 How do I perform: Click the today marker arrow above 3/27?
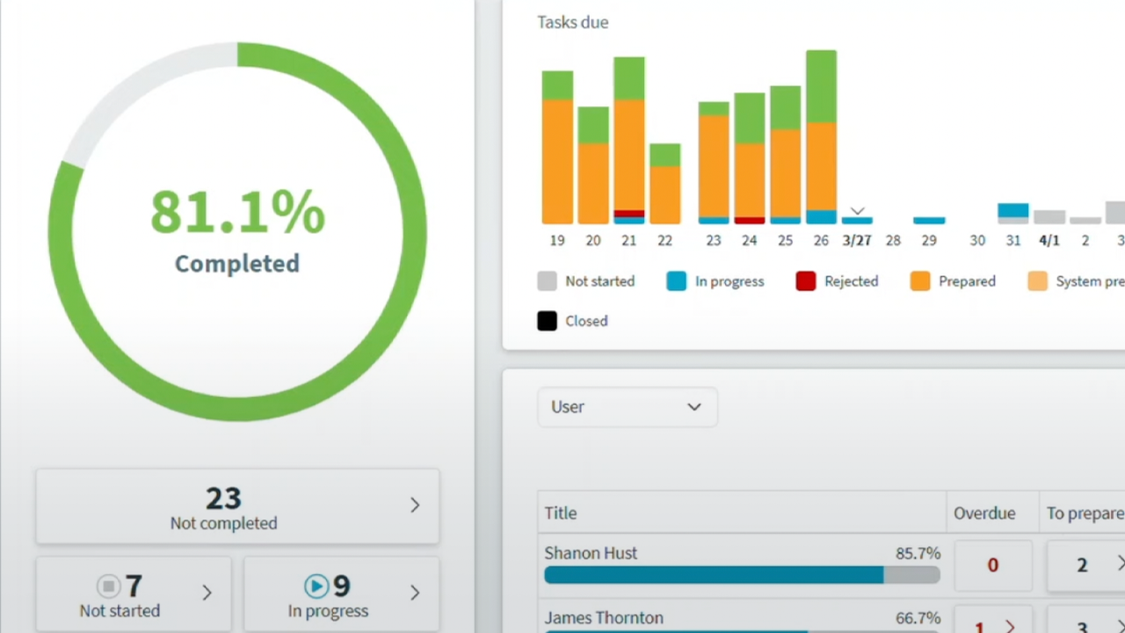[858, 211]
